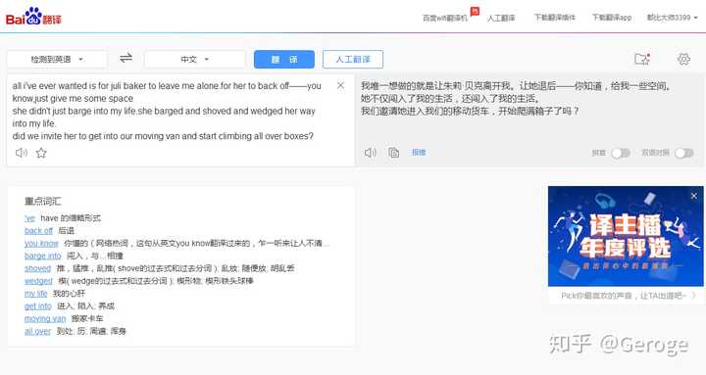This screenshot has width=706, height=375.
Task: Open 下载翻译app in top navigation
Action: [612, 18]
